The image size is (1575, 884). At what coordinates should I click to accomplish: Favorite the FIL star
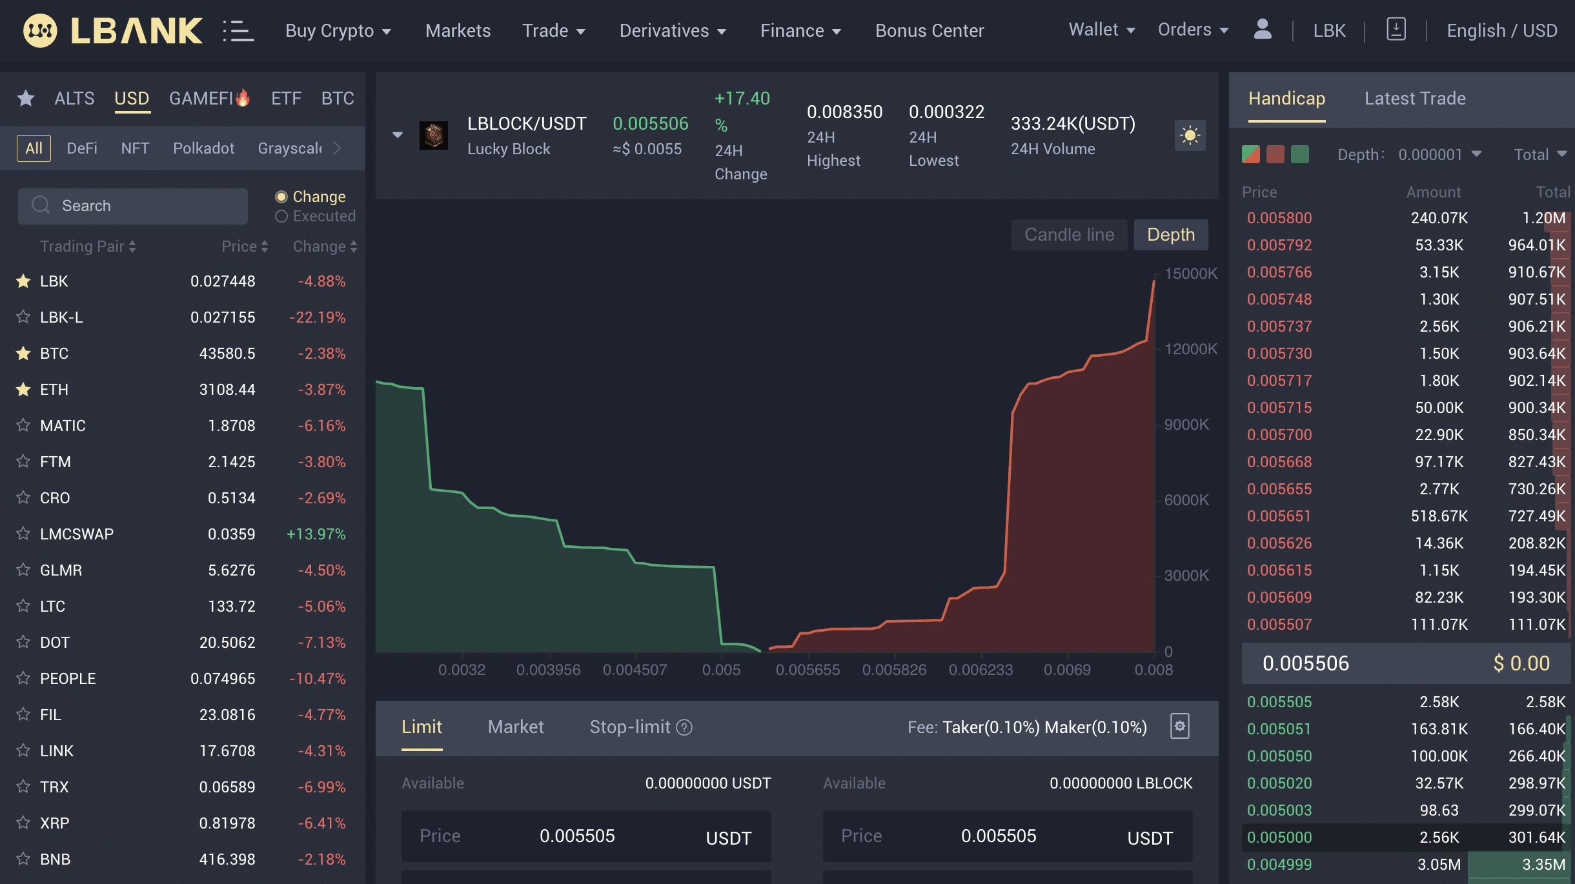pos(23,714)
